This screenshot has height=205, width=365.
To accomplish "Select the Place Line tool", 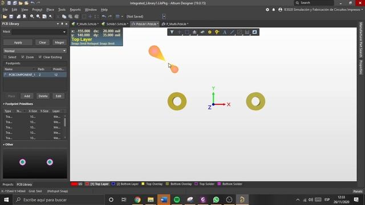I will 232,32.
